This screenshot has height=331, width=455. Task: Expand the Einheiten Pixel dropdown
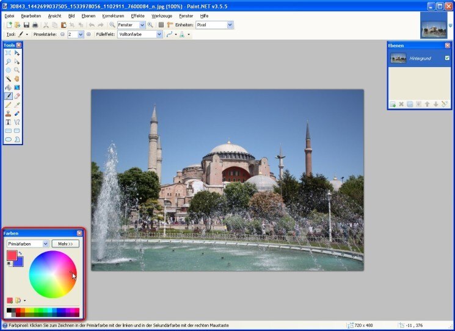click(230, 25)
